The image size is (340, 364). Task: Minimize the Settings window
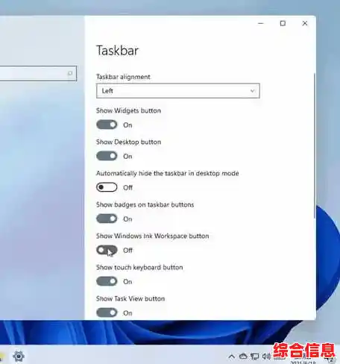[261, 23]
